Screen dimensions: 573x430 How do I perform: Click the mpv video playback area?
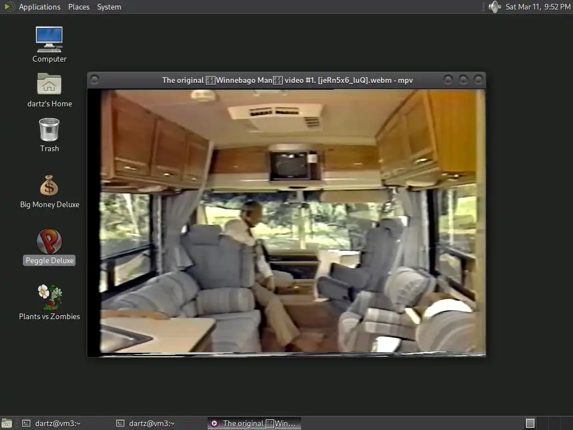tap(286, 223)
